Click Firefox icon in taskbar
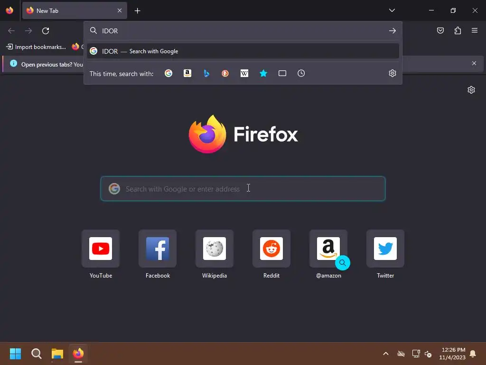This screenshot has height=365, width=486. pyautogui.click(x=78, y=354)
